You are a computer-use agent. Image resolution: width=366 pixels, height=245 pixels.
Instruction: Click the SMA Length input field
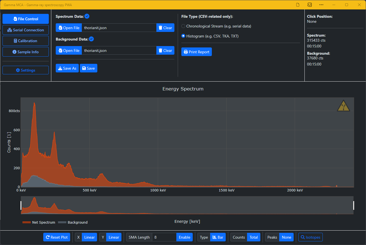164,237
